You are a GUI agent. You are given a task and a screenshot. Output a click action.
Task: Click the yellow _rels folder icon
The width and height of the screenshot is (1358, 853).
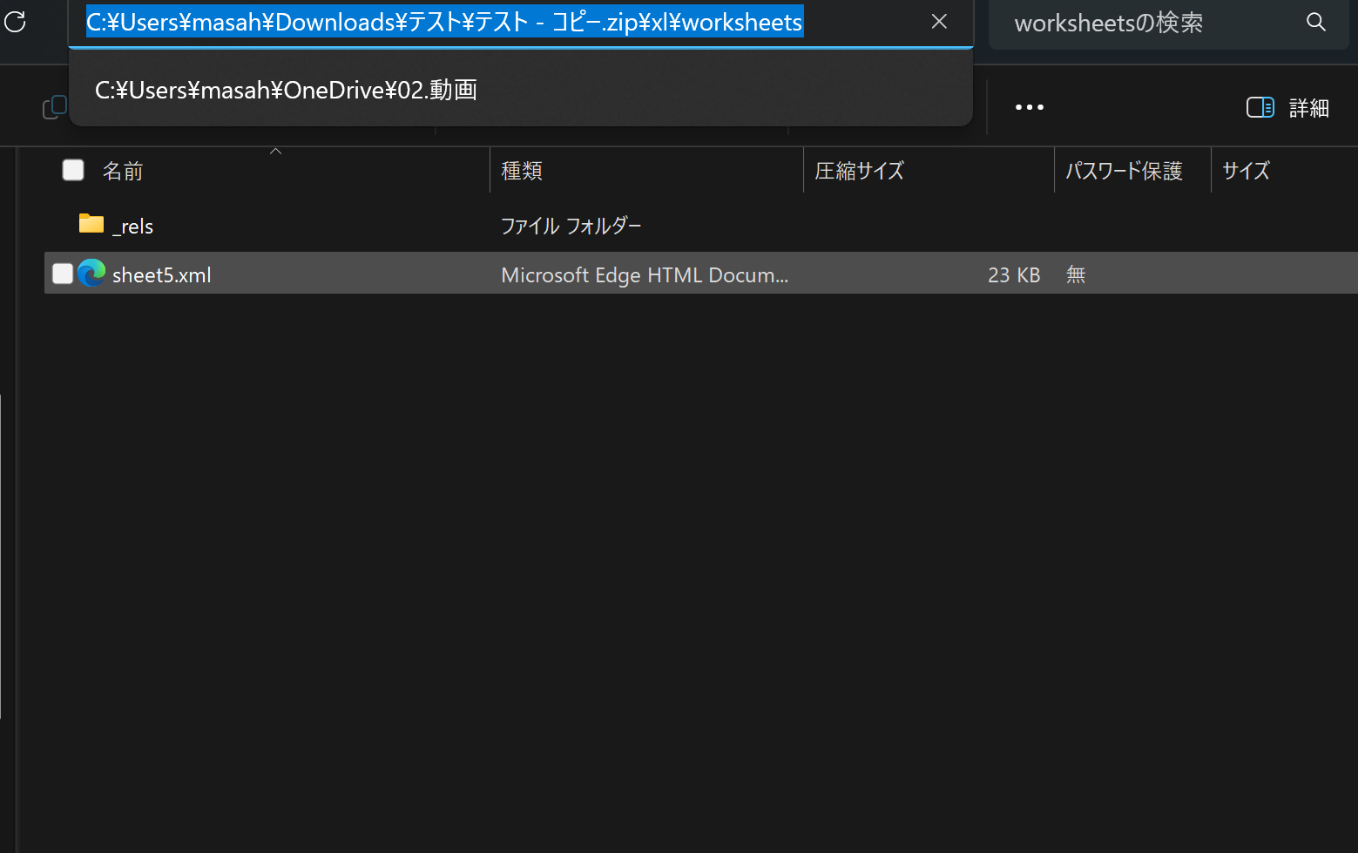[x=91, y=224]
